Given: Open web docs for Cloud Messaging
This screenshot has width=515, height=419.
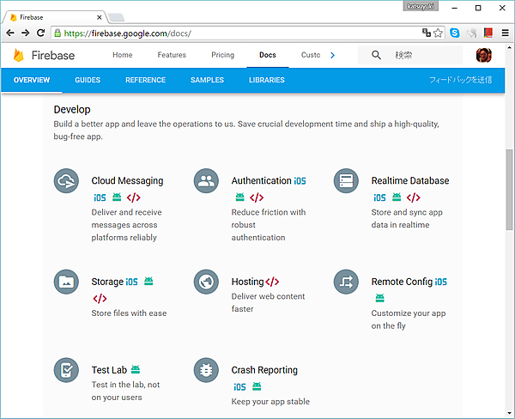Looking at the screenshot, I should (134, 197).
